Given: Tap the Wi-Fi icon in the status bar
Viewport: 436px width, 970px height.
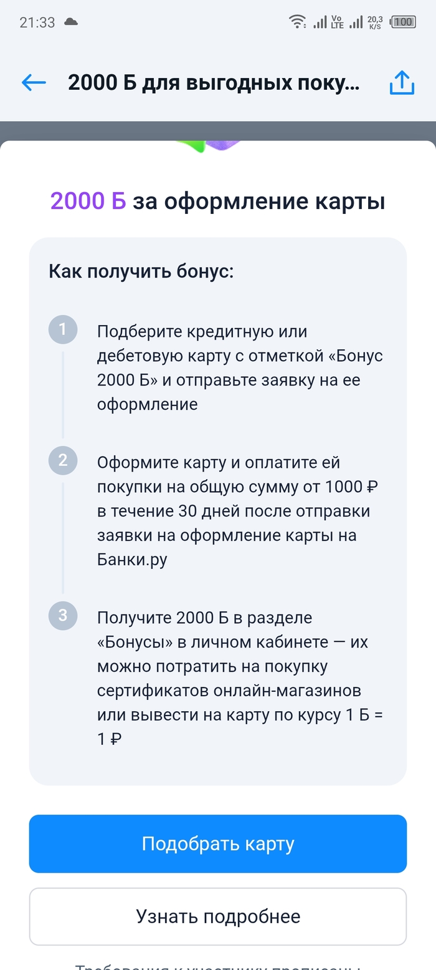Looking at the screenshot, I should 297,21.
